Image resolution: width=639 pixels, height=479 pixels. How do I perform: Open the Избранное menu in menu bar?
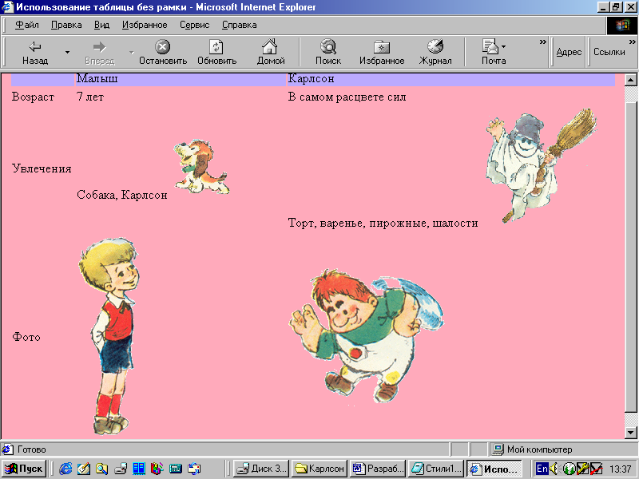(x=145, y=25)
